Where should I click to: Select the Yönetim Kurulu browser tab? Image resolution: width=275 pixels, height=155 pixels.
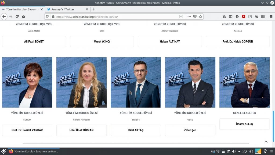21,9
